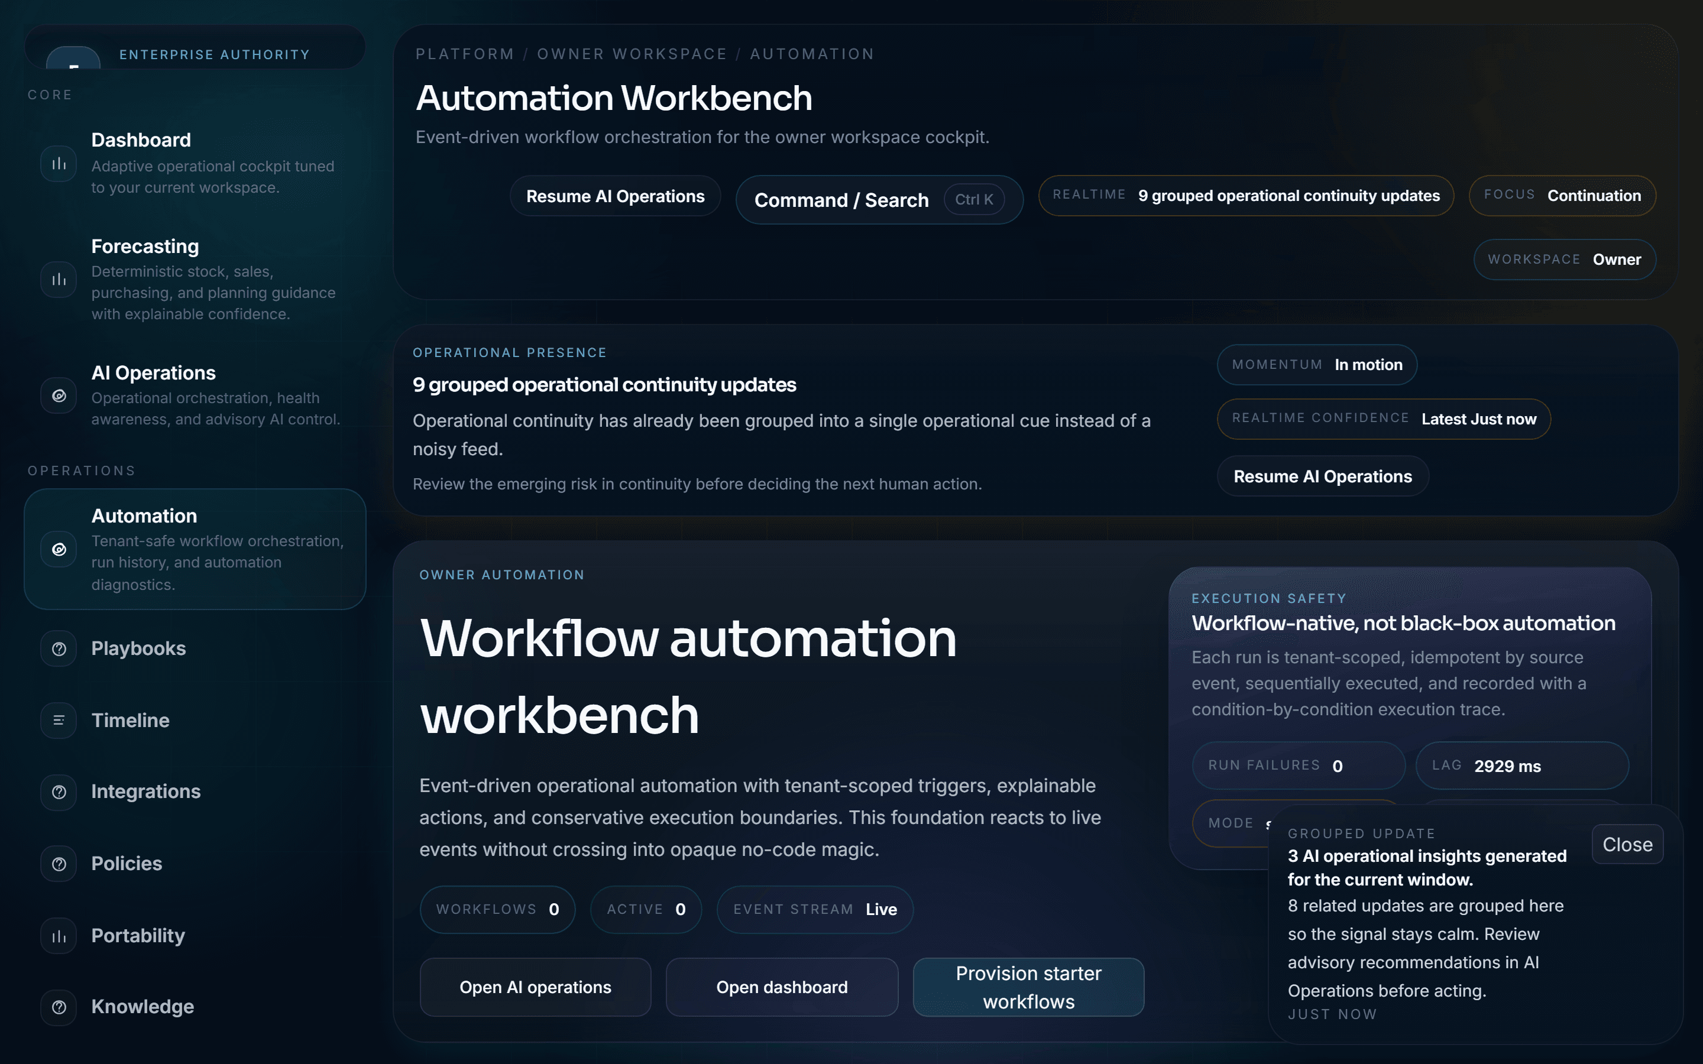Click the OWNER AUTOMATION section label
The image size is (1703, 1064).
tap(502, 575)
